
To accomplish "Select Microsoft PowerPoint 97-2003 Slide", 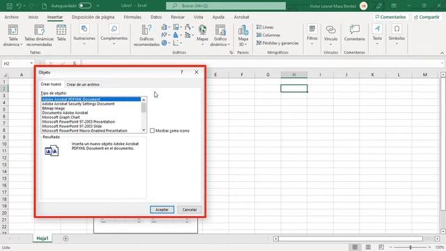I will (x=72, y=126).
